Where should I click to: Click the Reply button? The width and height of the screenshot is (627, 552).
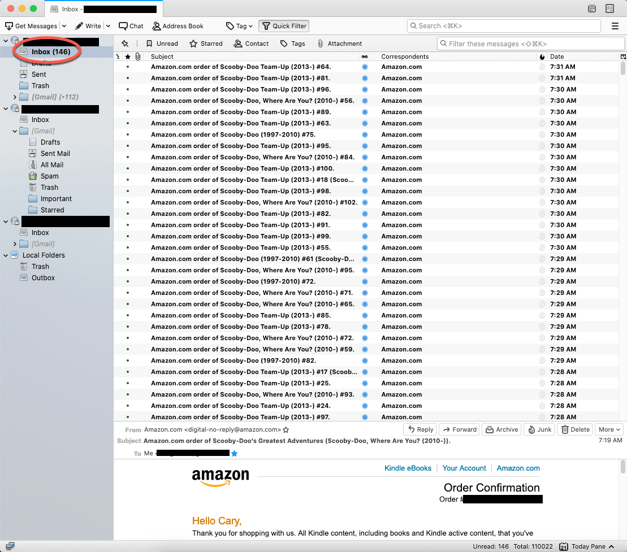[x=421, y=429]
